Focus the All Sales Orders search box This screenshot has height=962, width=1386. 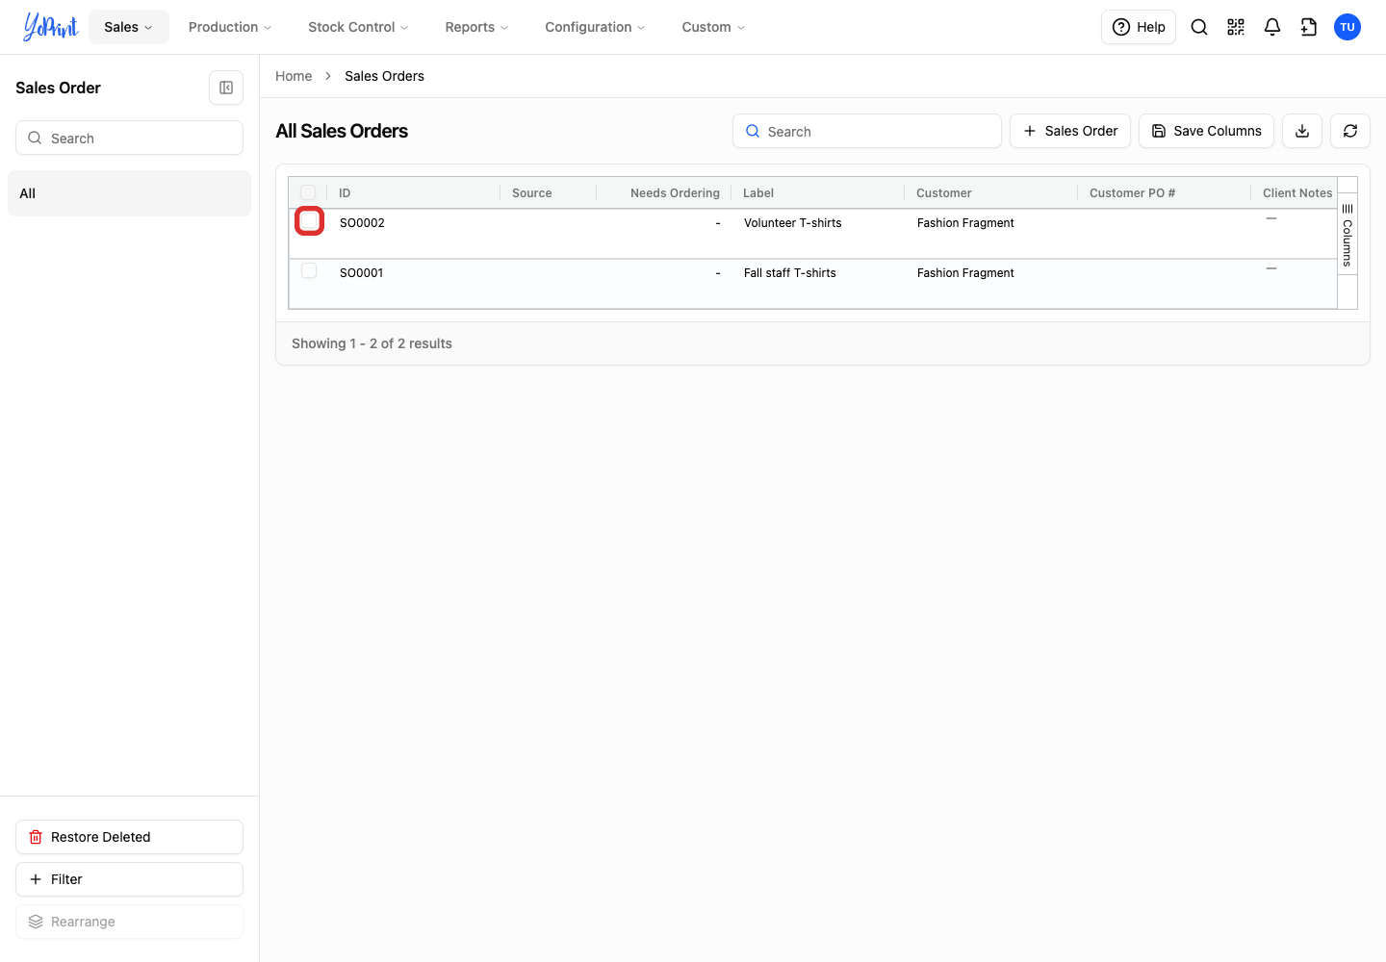click(x=867, y=131)
